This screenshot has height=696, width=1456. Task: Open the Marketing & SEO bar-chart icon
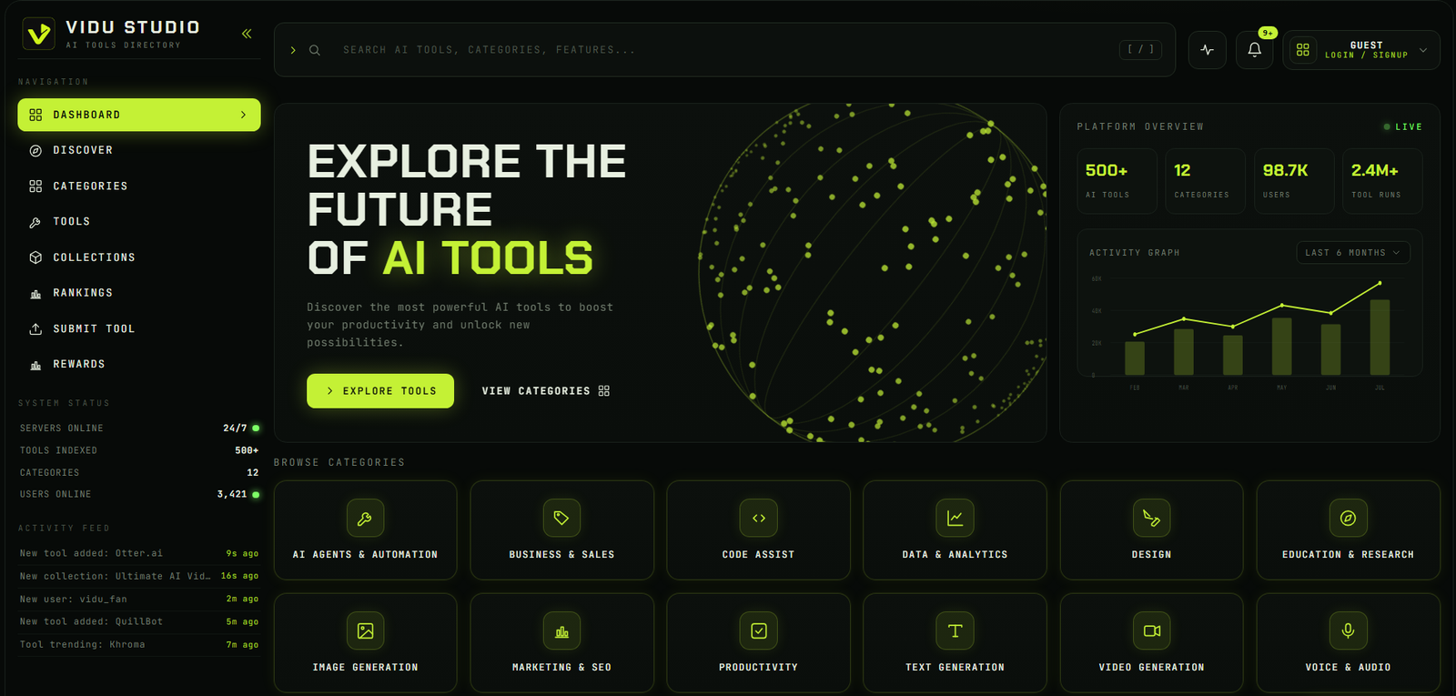pyautogui.click(x=561, y=630)
